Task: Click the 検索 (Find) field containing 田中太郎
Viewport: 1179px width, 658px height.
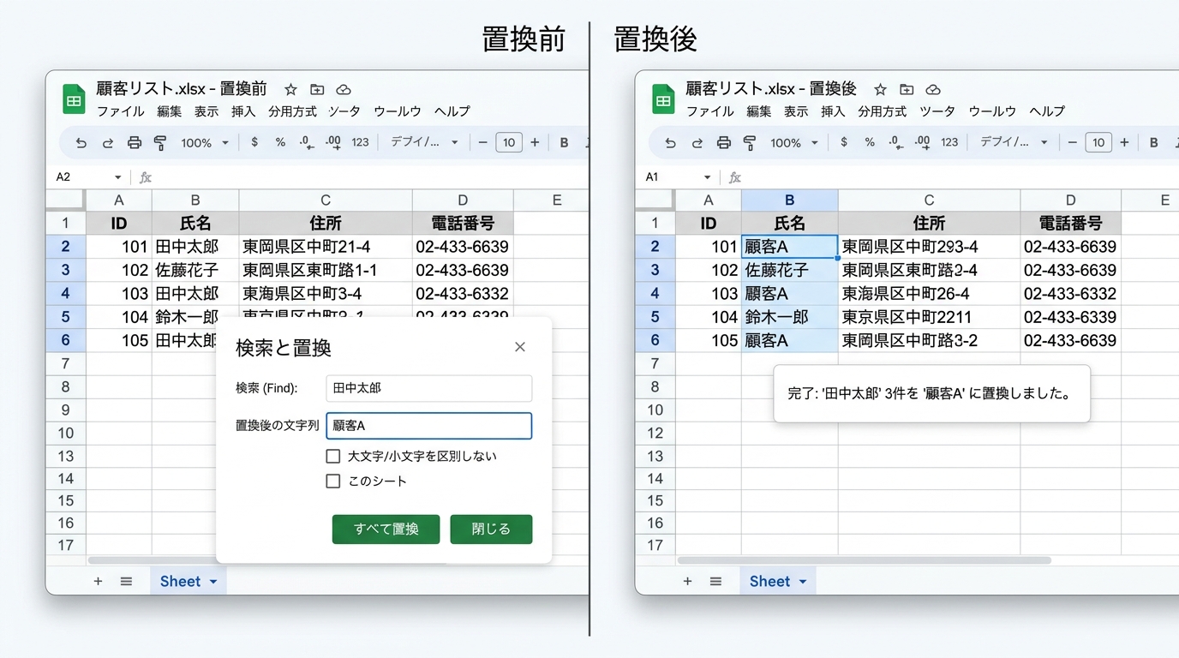Action: coord(428,388)
